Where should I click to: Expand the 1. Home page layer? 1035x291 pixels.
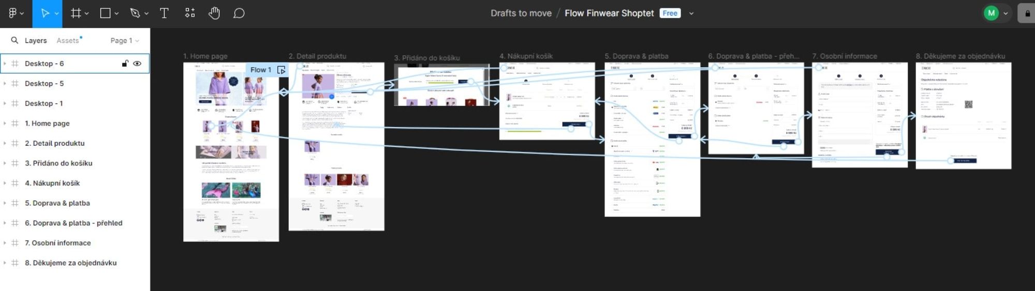(x=5, y=123)
